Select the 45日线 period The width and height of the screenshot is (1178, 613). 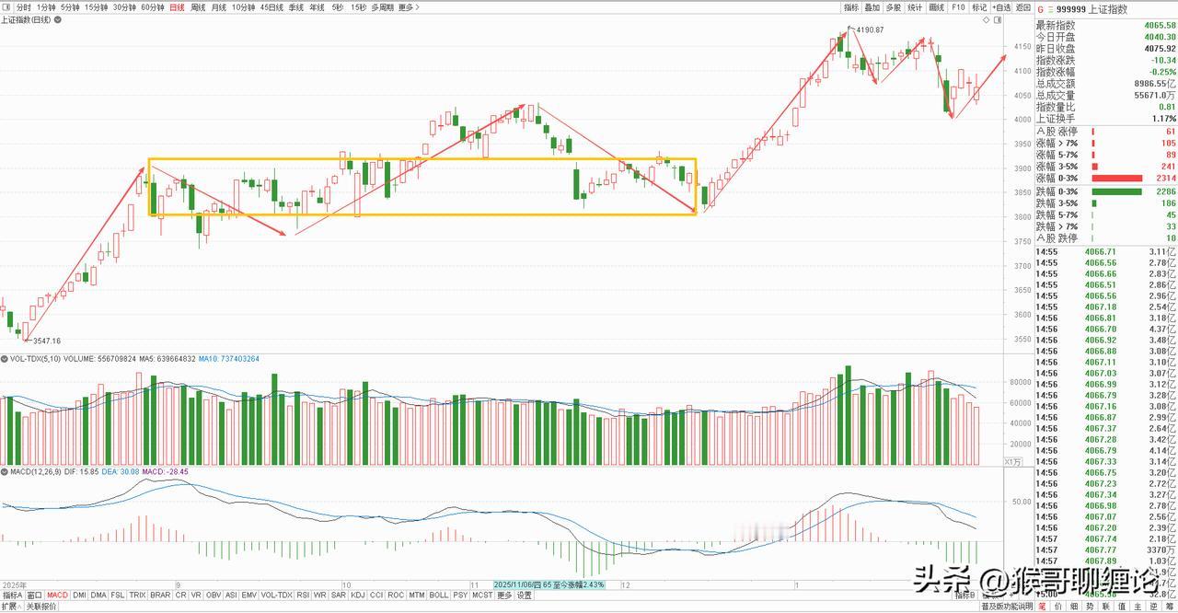pyautogui.click(x=271, y=7)
